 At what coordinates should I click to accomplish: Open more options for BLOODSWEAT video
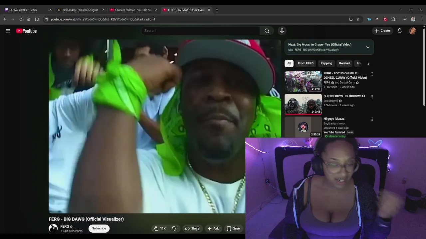(x=372, y=97)
